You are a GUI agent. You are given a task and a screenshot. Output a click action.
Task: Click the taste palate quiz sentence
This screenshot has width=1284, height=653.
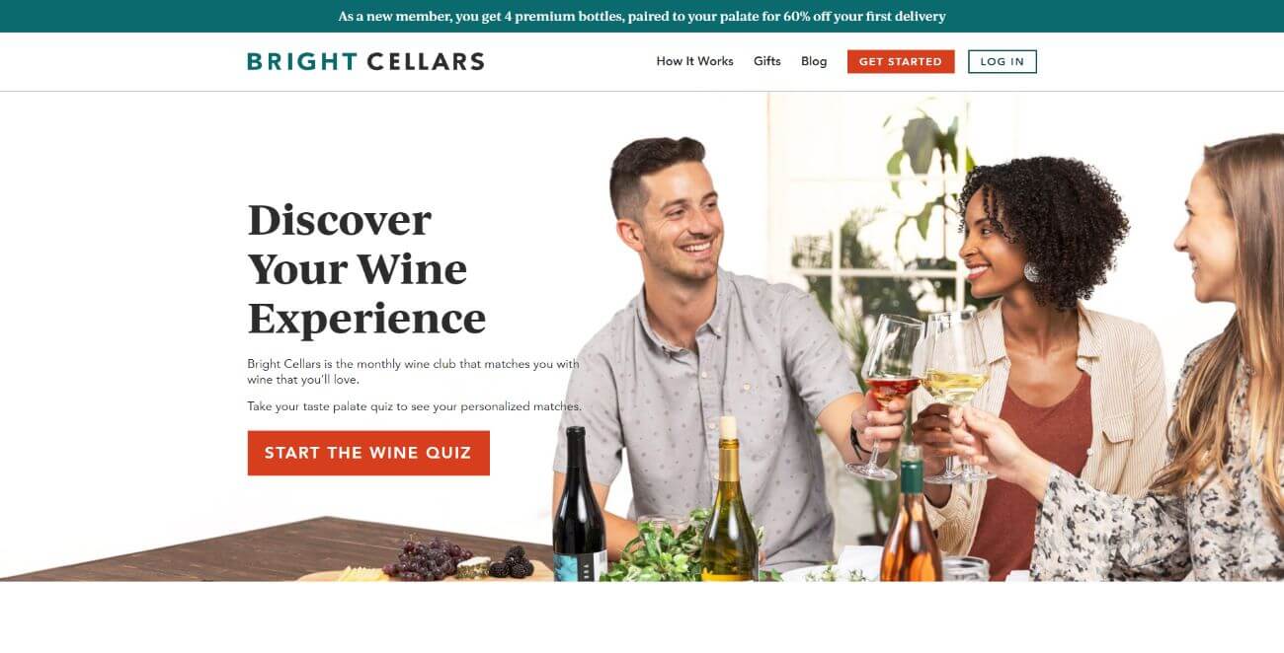point(414,406)
